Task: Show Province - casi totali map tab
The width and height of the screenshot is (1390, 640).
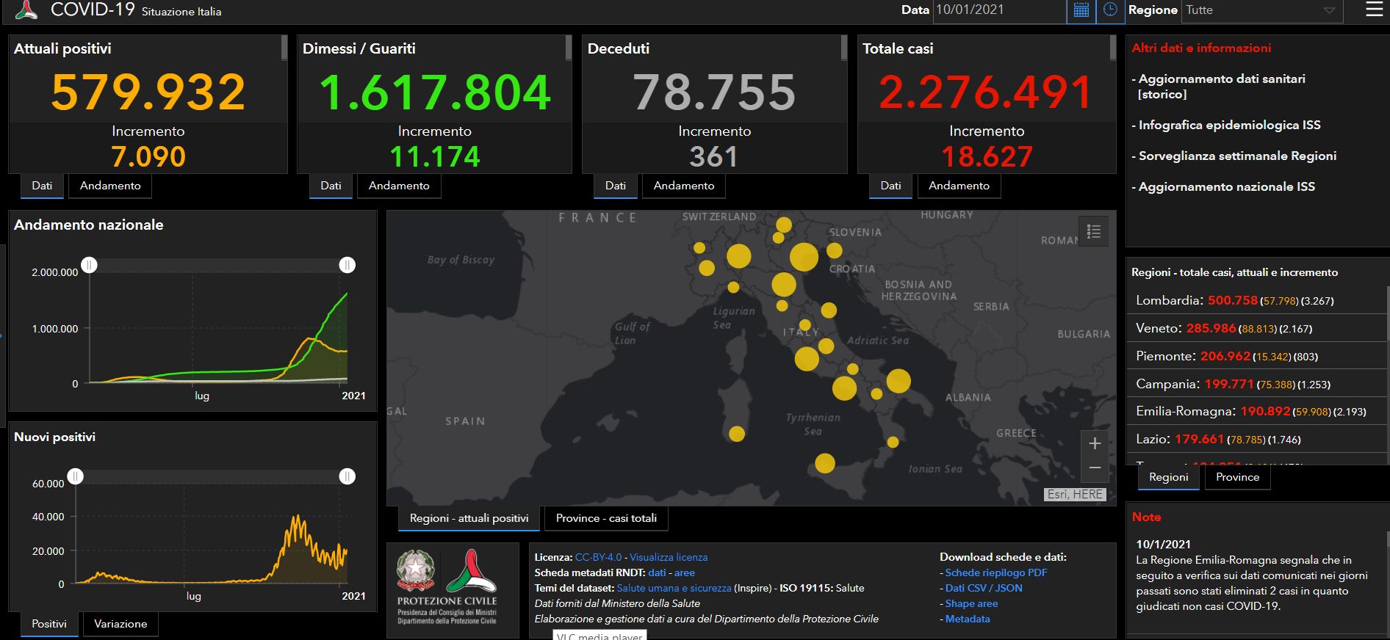Action: [x=606, y=518]
